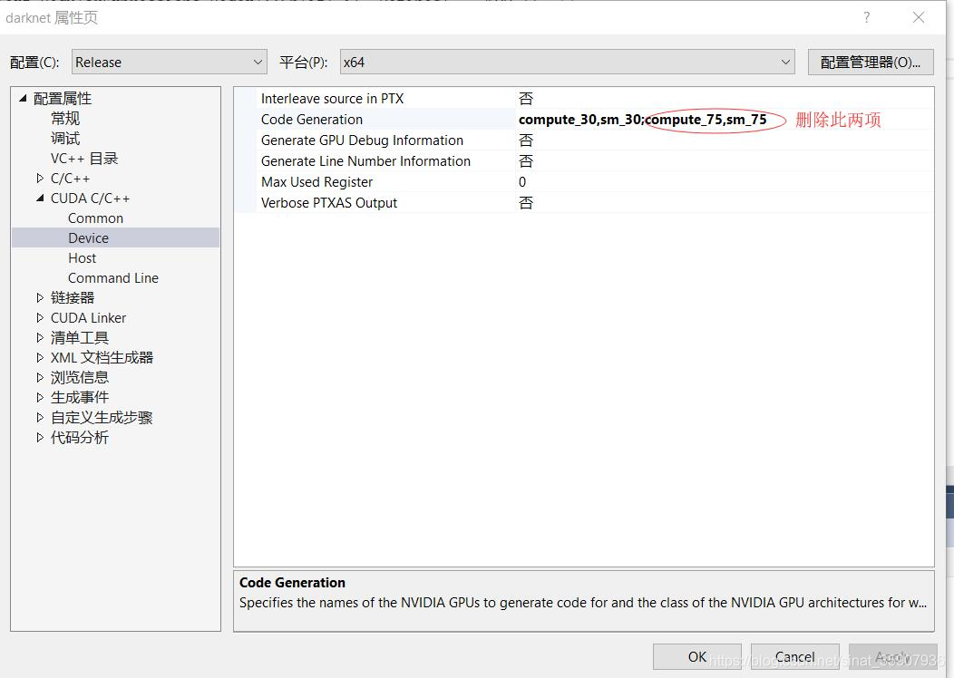This screenshot has width=954, height=678.
Task: Select the 代码分析 tree label
Action: [80, 437]
